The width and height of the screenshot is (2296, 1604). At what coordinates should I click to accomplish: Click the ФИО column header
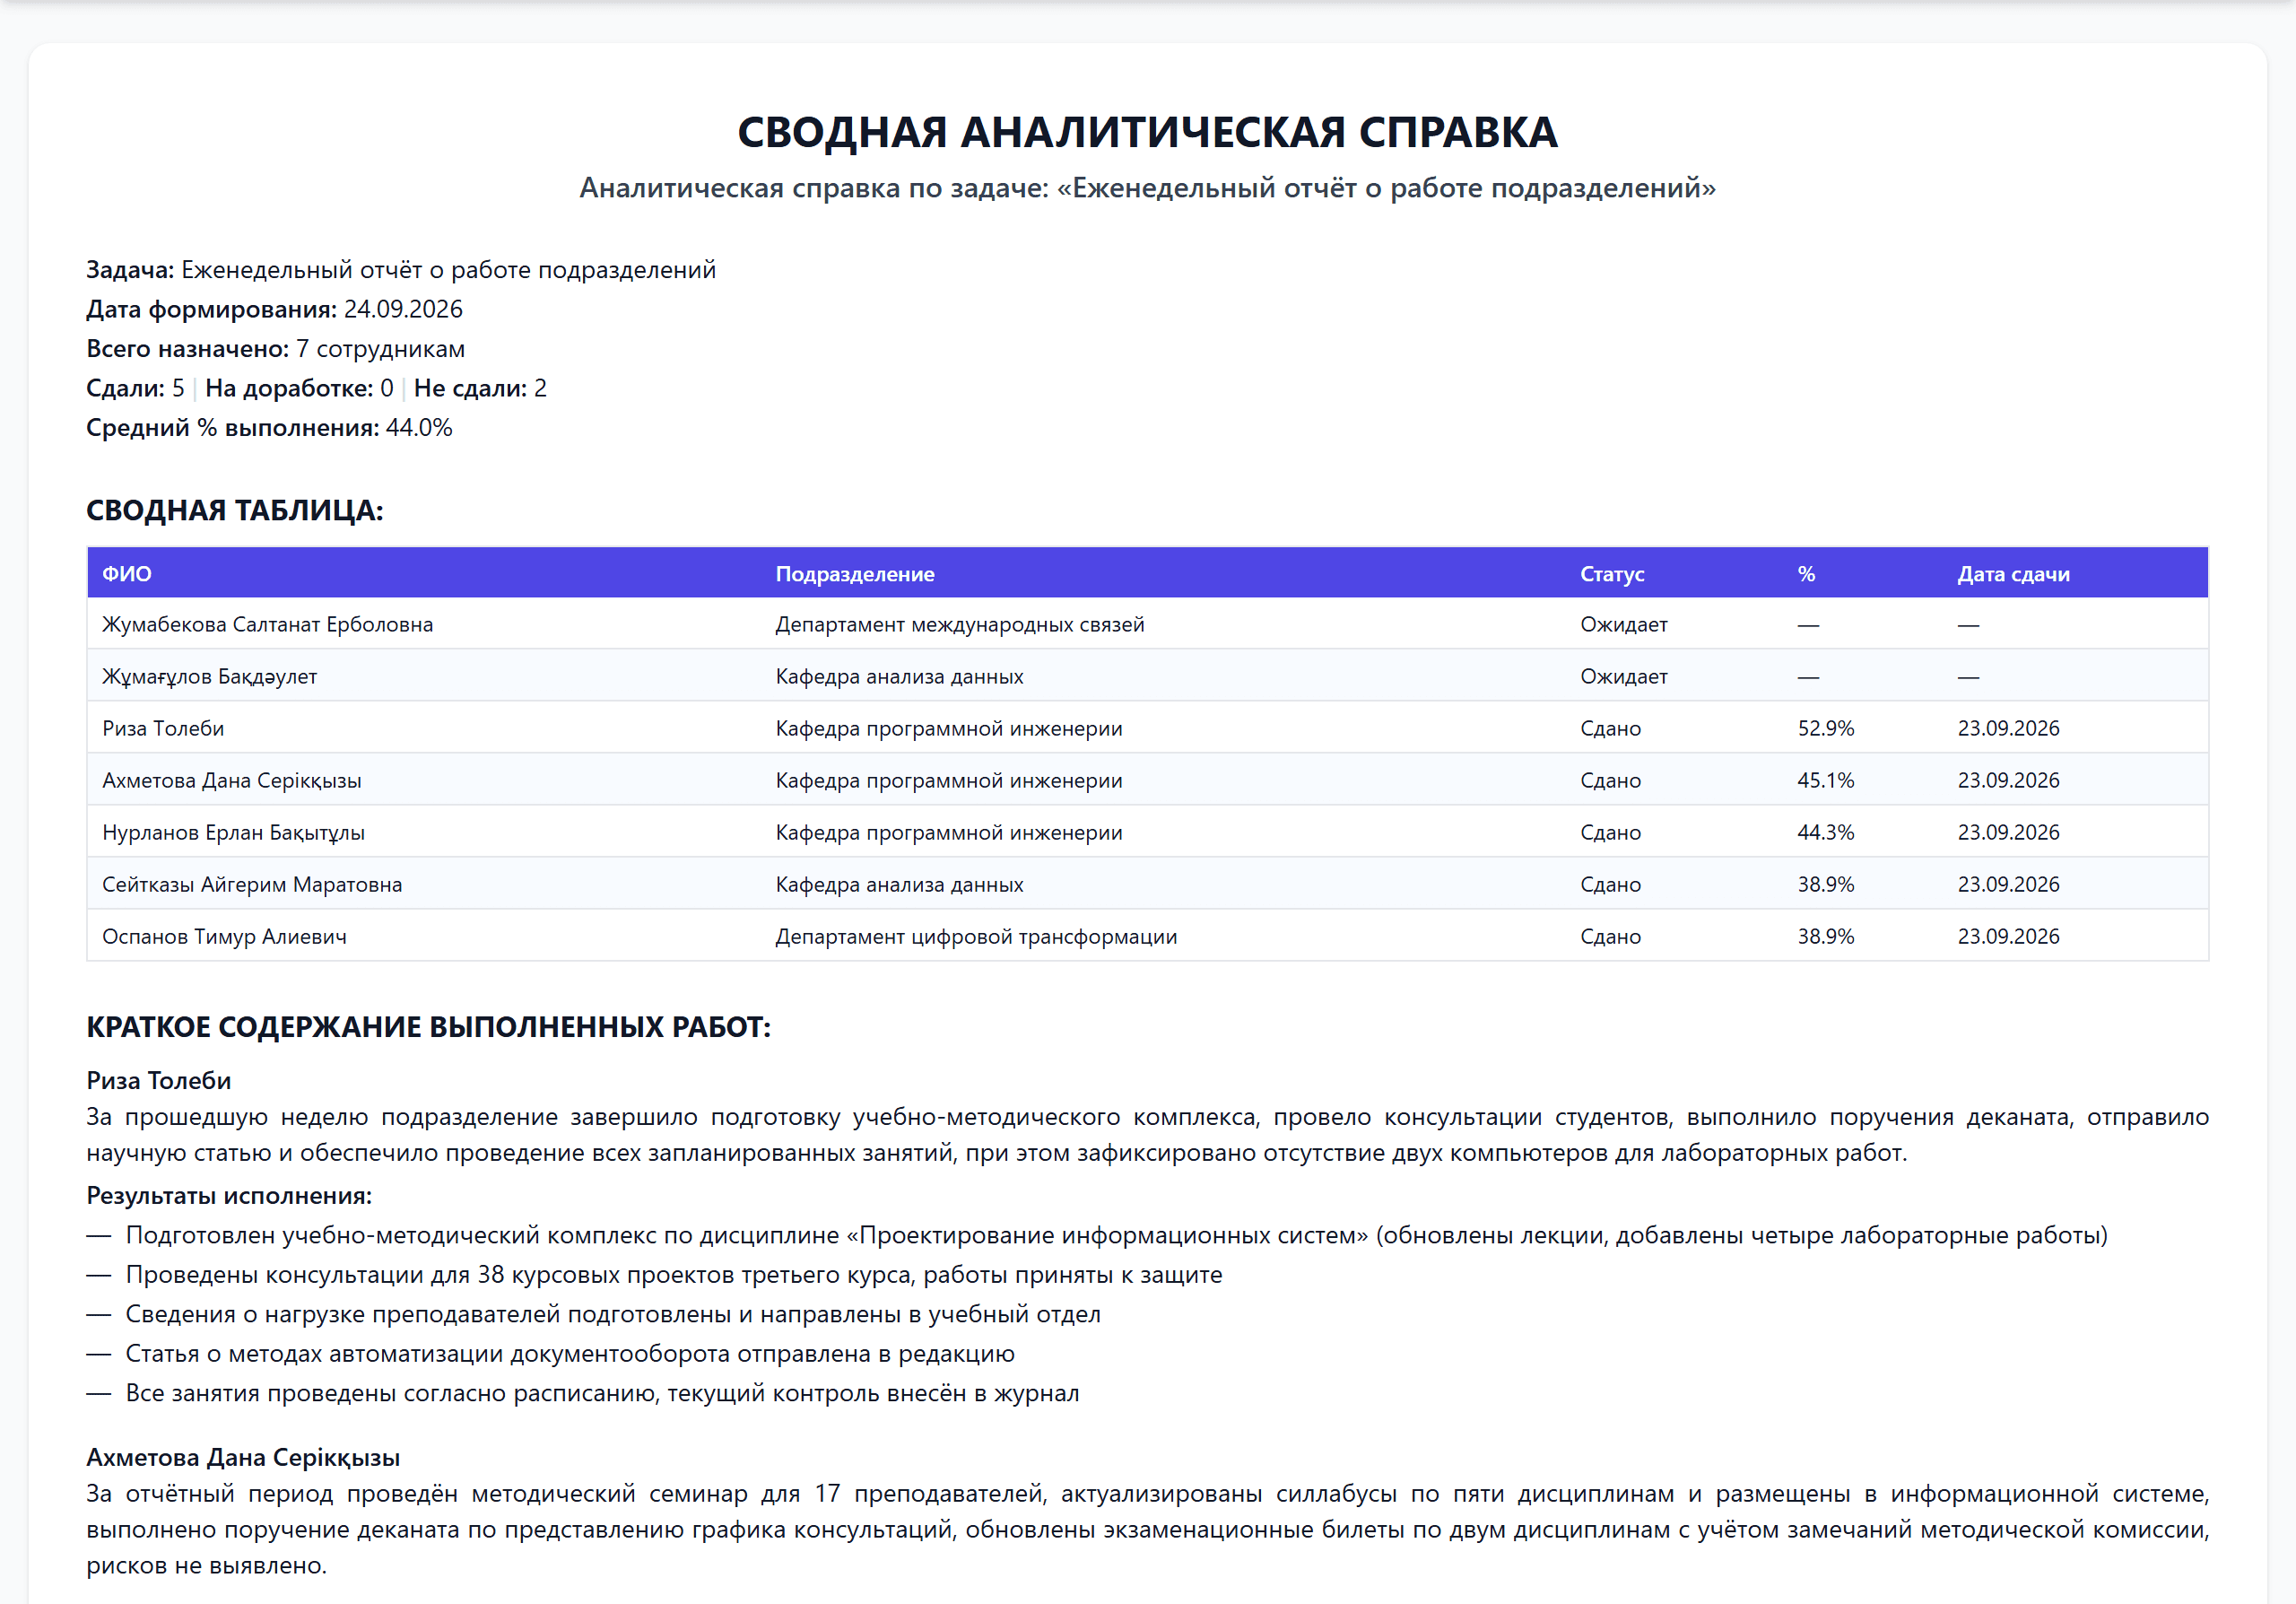point(127,574)
